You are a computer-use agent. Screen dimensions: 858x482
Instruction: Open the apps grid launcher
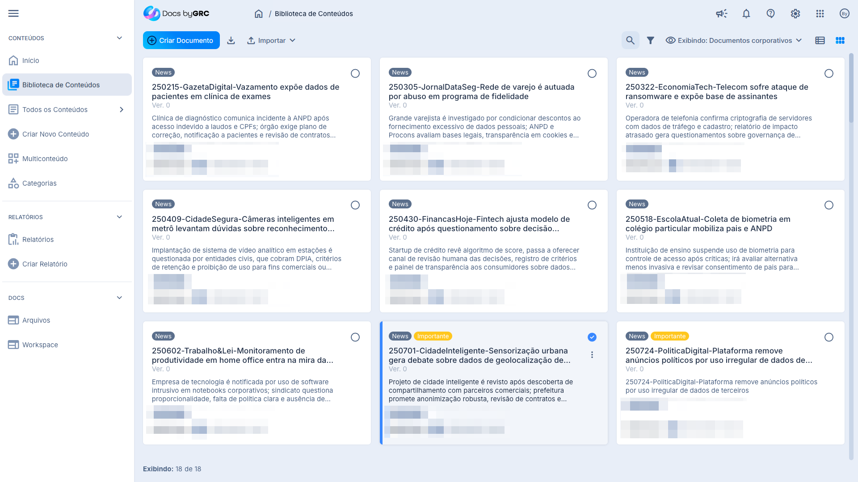(820, 13)
